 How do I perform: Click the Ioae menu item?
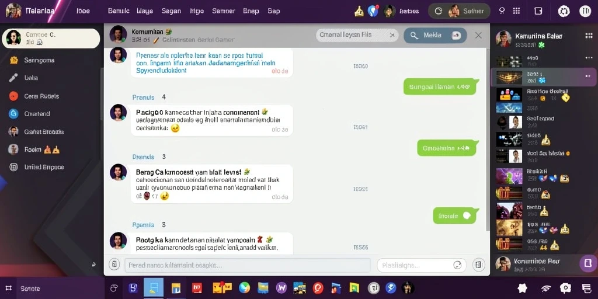point(83,11)
